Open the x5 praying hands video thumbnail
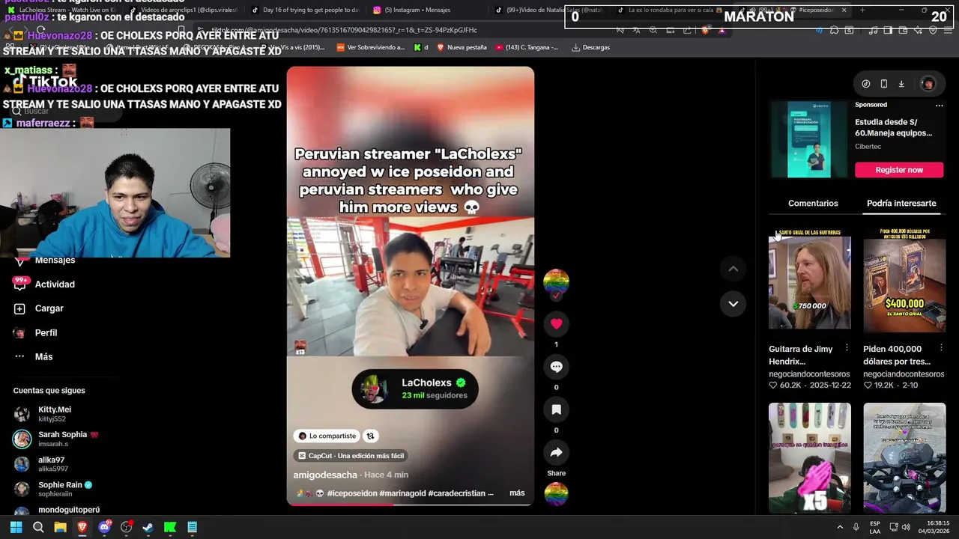The height and width of the screenshot is (539, 959). pyautogui.click(x=809, y=457)
